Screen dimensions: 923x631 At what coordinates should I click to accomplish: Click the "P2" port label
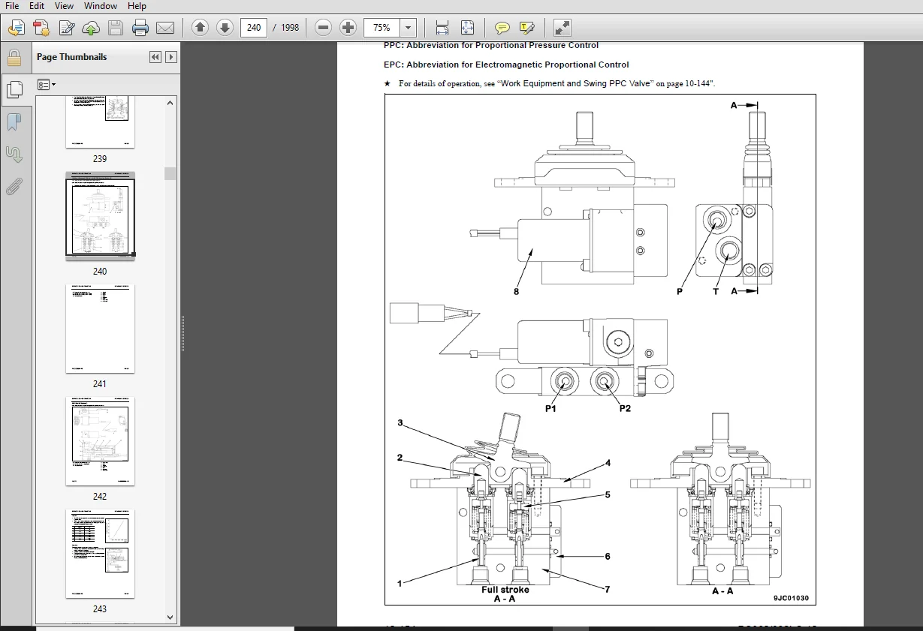tap(625, 409)
